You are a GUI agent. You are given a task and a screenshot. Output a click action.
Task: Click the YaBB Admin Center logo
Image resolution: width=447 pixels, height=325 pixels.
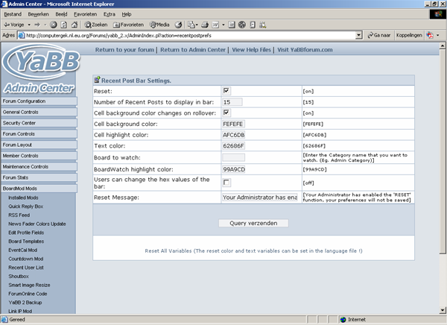click(40, 70)
